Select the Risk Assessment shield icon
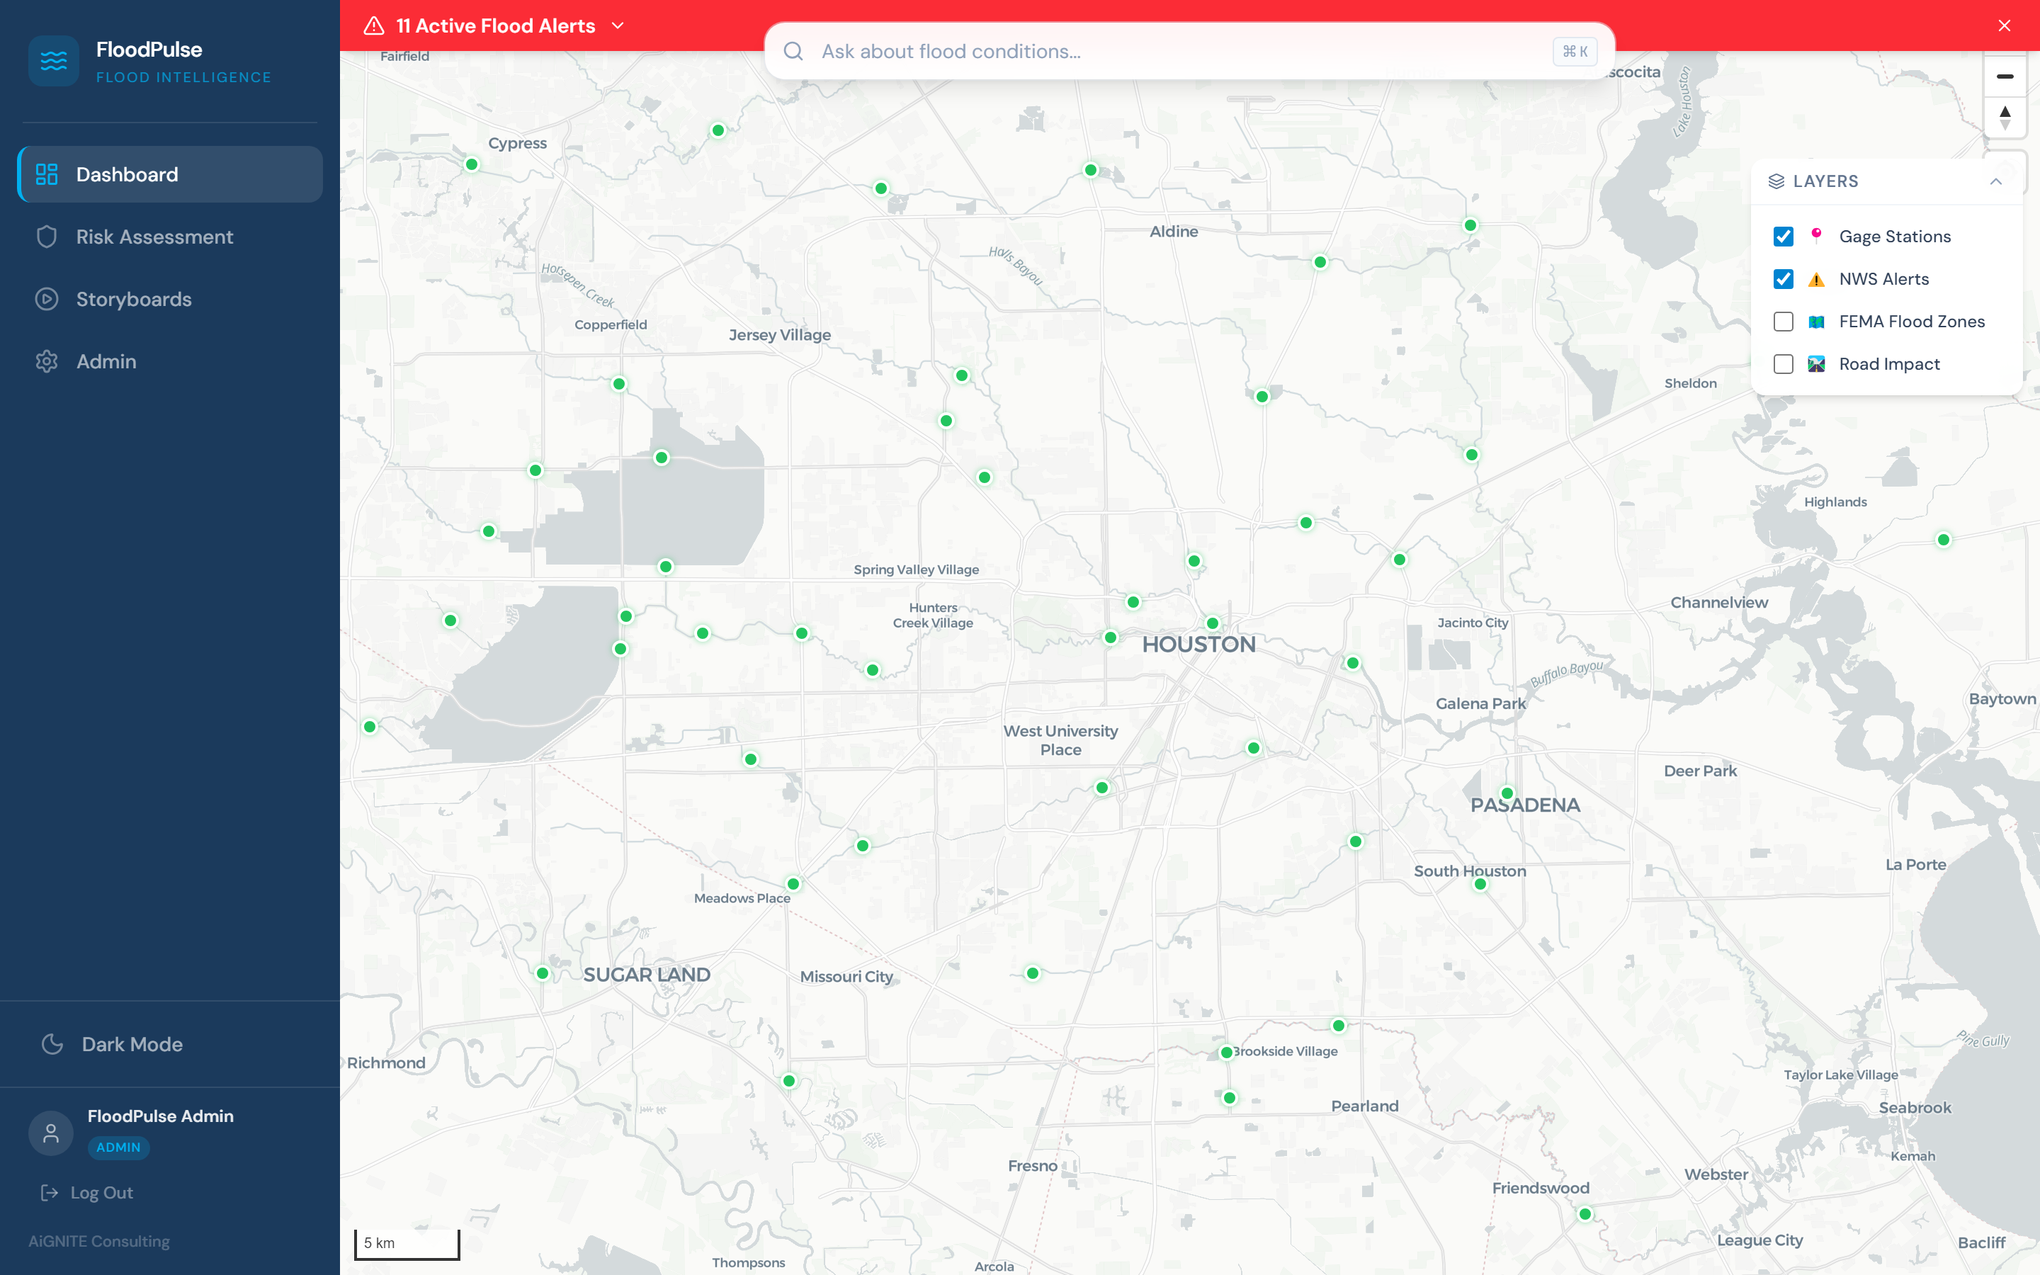 pos(46,237)
